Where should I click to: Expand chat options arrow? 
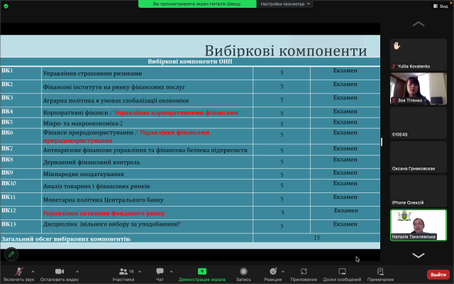[171, 271]
